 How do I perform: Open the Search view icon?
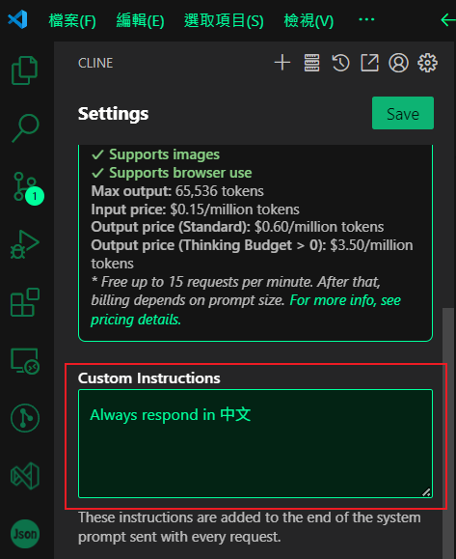tap(26, 128)
